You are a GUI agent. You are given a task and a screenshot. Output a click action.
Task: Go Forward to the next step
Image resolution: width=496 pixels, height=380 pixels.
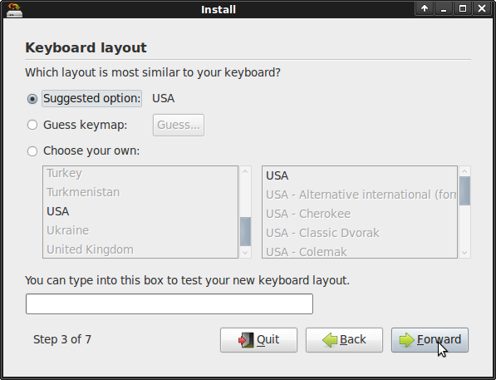coord(430,340)
